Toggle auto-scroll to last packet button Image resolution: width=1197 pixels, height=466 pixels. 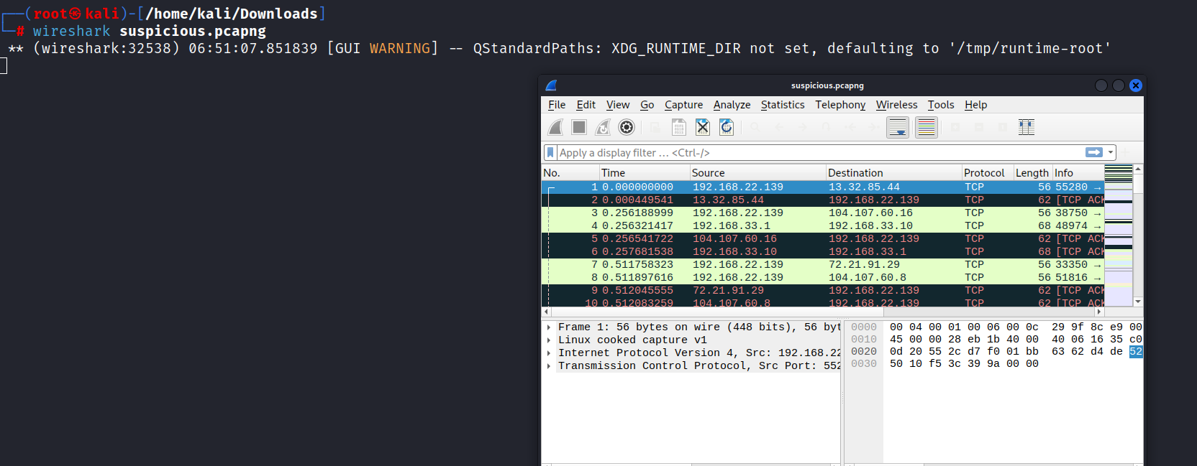click(x=898, y=127)
